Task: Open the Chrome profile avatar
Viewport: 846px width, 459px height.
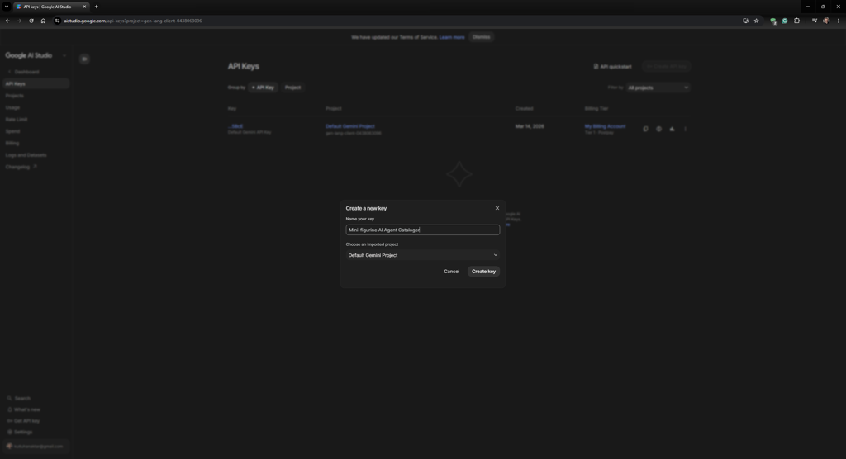Action: (826, 21)
